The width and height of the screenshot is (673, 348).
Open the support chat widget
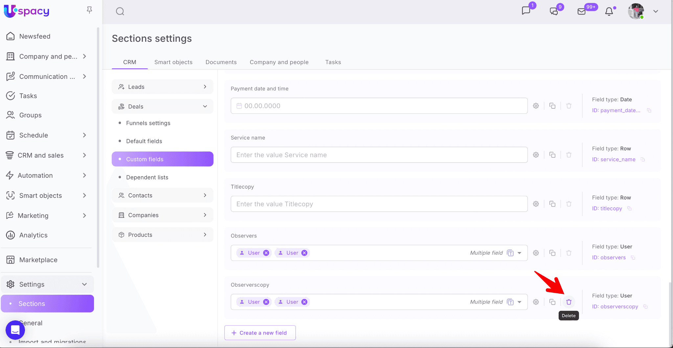point(15,330)
